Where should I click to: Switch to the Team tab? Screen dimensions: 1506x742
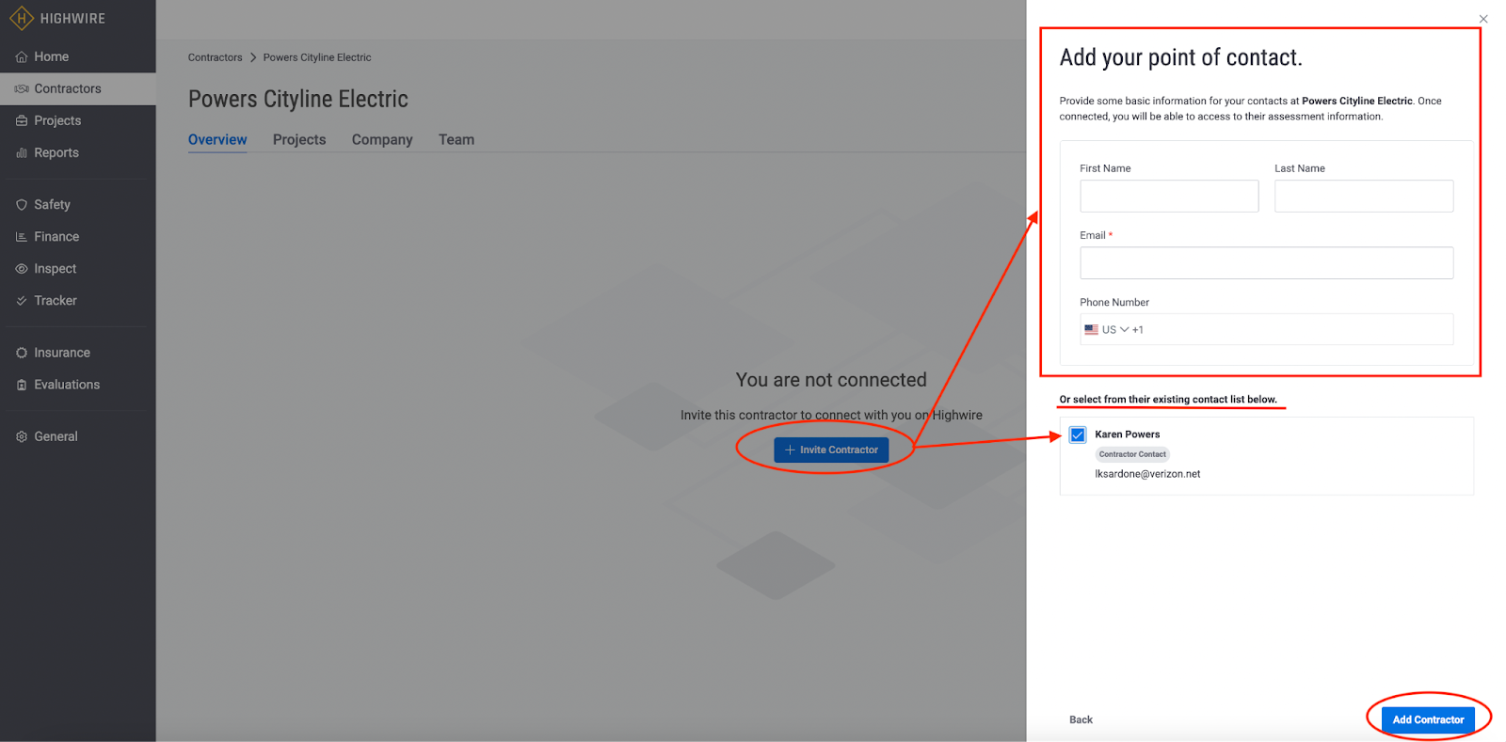click(x=457, y=139)
